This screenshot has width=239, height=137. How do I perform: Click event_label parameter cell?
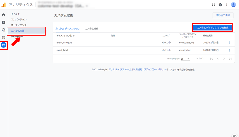coord(185,50)
